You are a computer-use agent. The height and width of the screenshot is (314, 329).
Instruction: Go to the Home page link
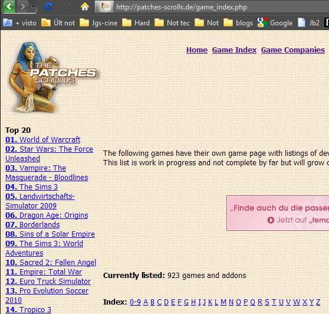(197, 50)
